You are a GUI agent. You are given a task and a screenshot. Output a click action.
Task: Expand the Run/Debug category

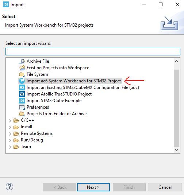(10, 140)
